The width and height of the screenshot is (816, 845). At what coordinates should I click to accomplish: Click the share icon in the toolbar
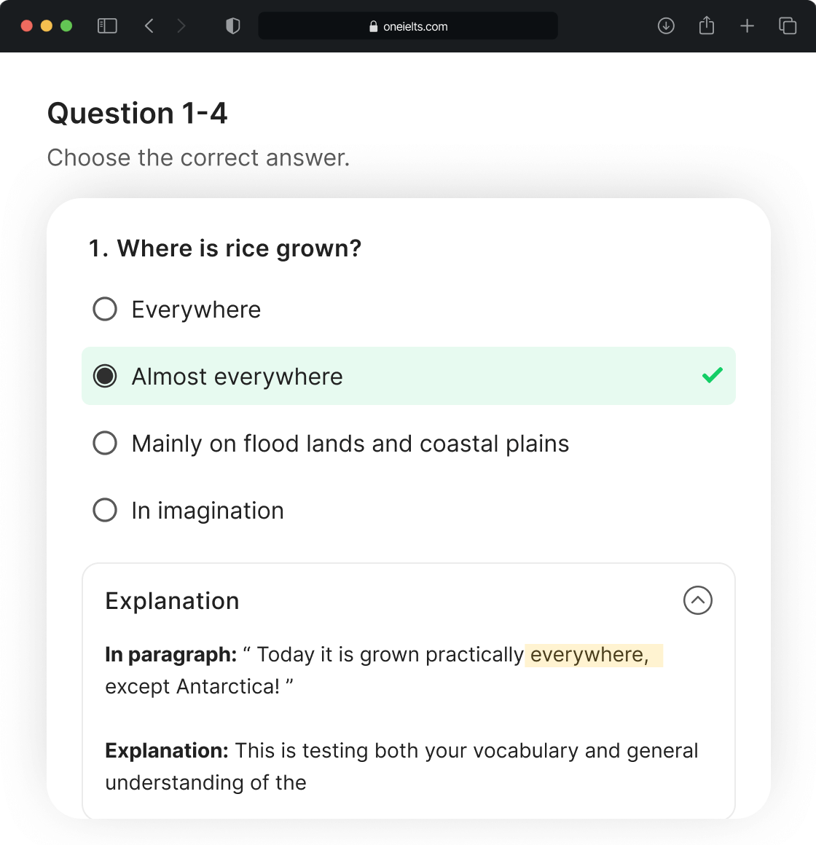[707, 25]
